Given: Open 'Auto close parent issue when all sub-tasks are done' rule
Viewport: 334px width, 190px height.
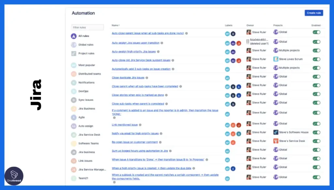Looking at the screenshot, I should 148,33.
